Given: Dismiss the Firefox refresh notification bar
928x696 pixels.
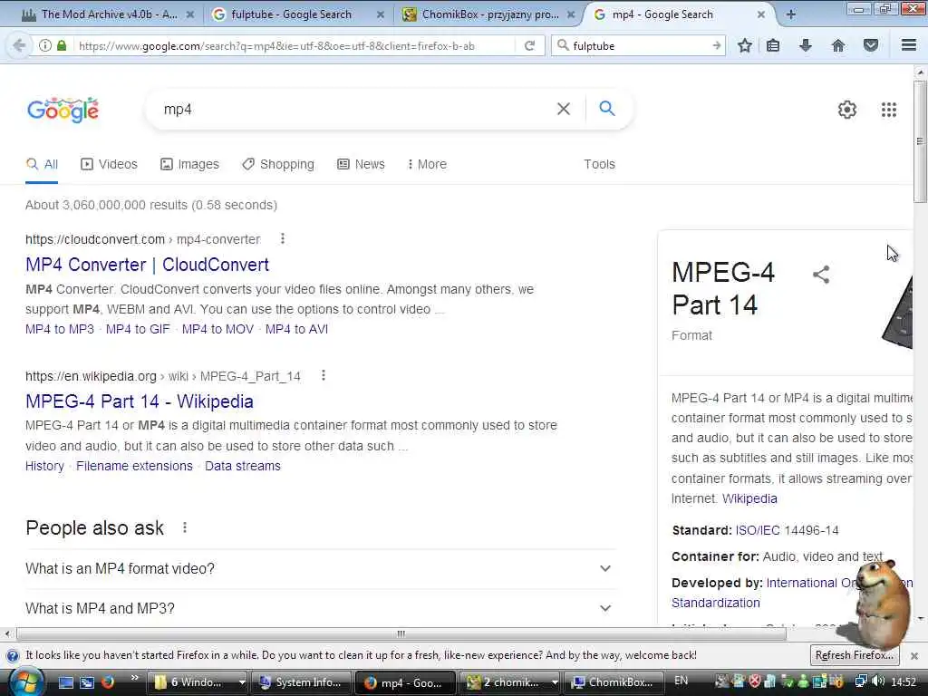Looking at the screenshot, I should click(x=914, y=656).
